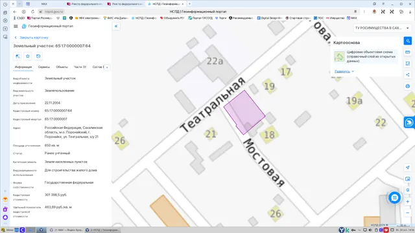415x233 pixels.
Task: Open the virtual assistant helmet button
Action: 409,122
